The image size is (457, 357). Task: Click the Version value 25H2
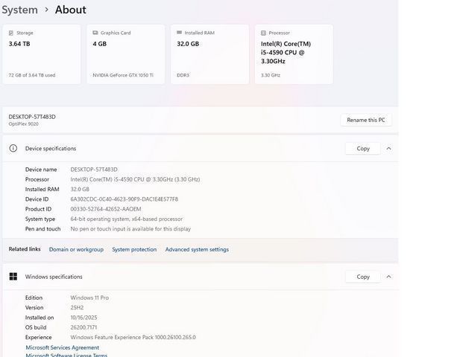pos(77,308)
